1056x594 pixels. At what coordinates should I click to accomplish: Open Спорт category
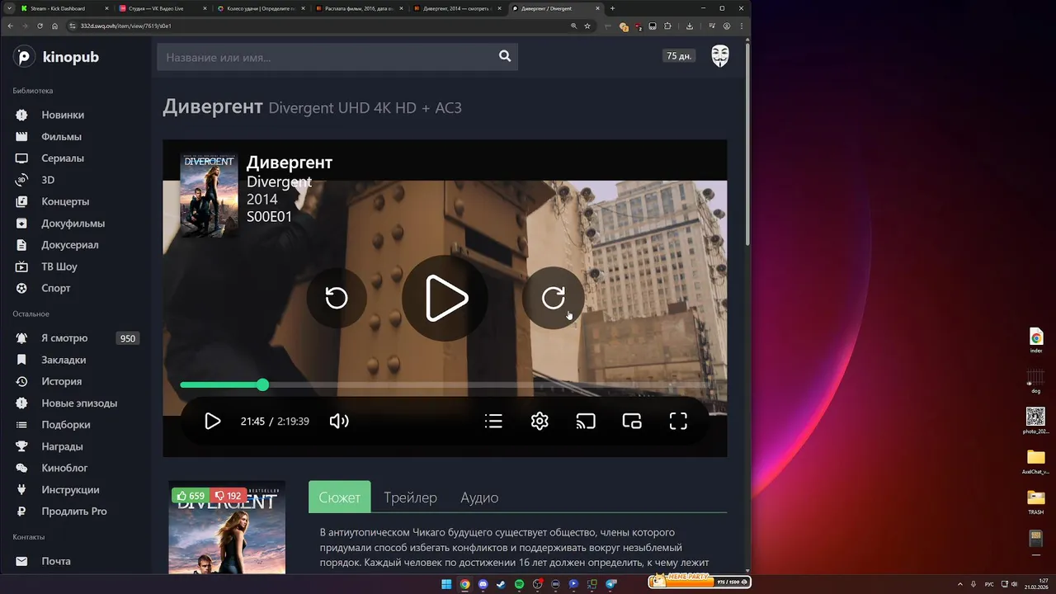point(56,288)
